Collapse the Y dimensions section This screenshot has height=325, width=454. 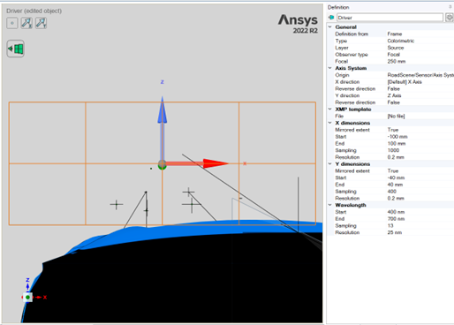coord(330,163)
